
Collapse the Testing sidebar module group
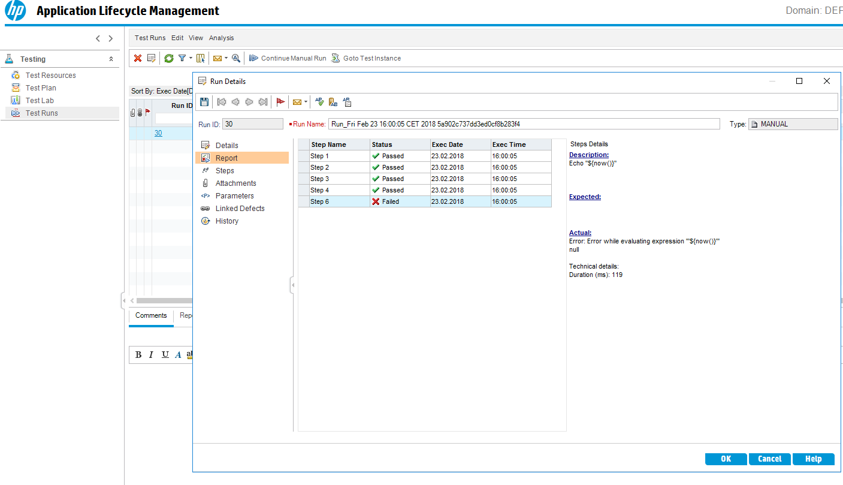[111, 59]
